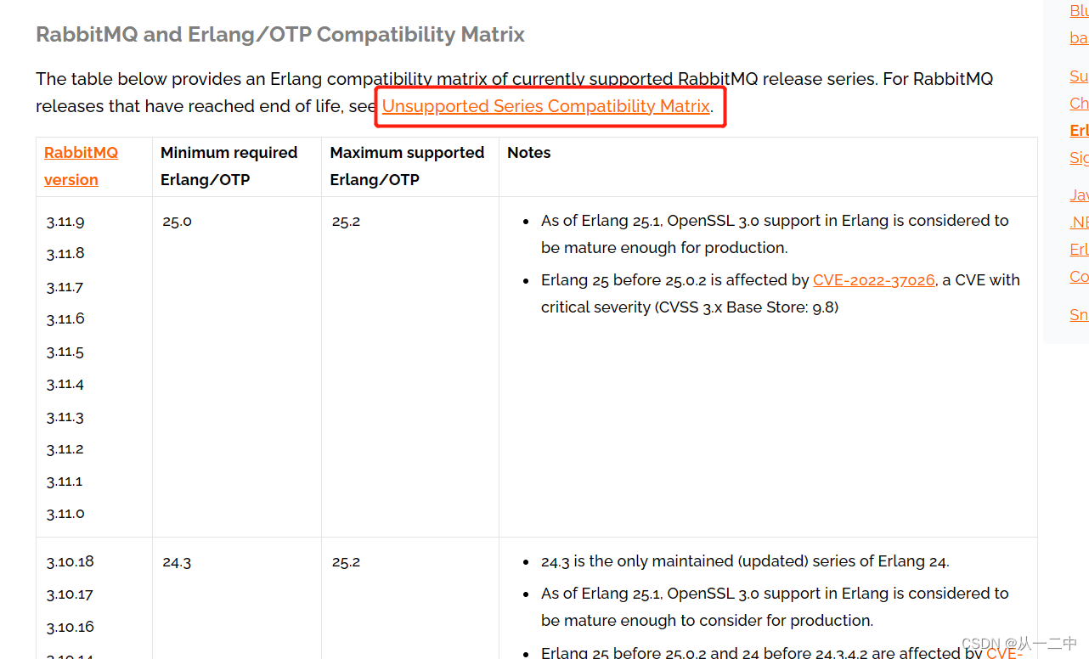1089x659 pixels.
Task: Click the Maximum supported Erlang/OTP column header
Action: pos(407,166)
